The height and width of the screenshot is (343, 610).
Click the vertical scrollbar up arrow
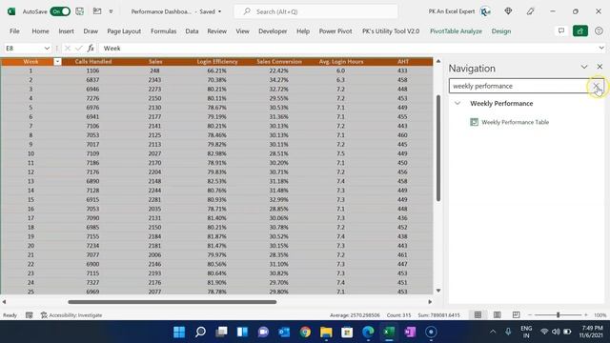click(438, 61)
